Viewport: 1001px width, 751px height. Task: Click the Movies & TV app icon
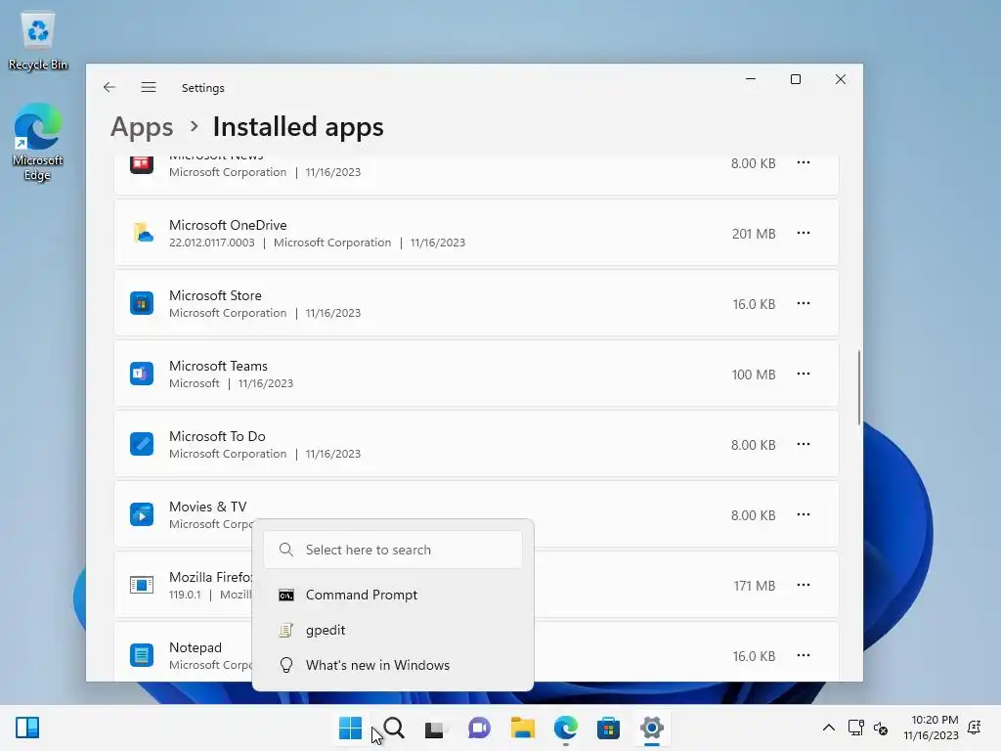[x=142, y=514]
